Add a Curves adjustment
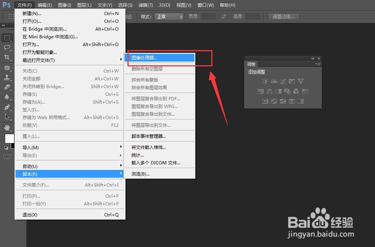This screenshot has width=375, height=247. (x=283, y=81)
